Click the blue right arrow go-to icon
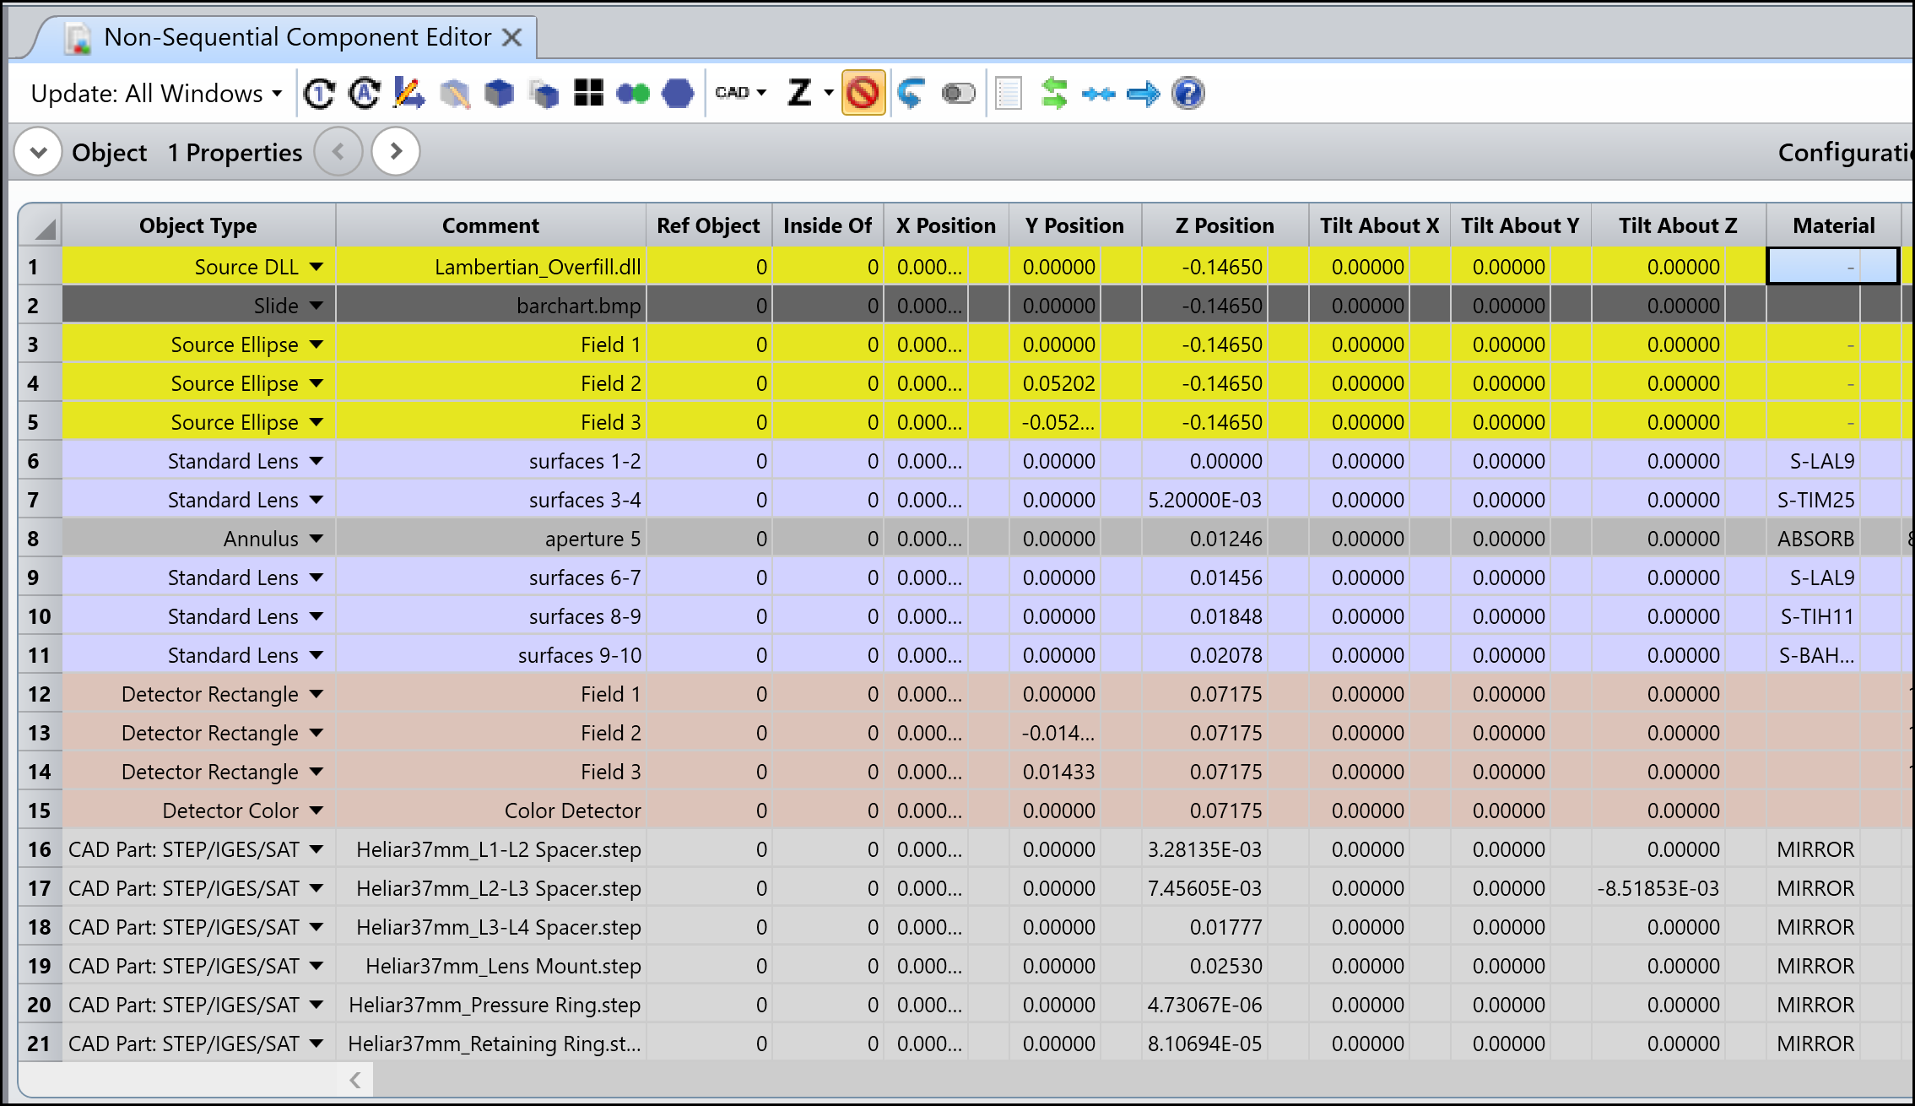The image size is (1915, 1106). click(x=1144, y=94)
